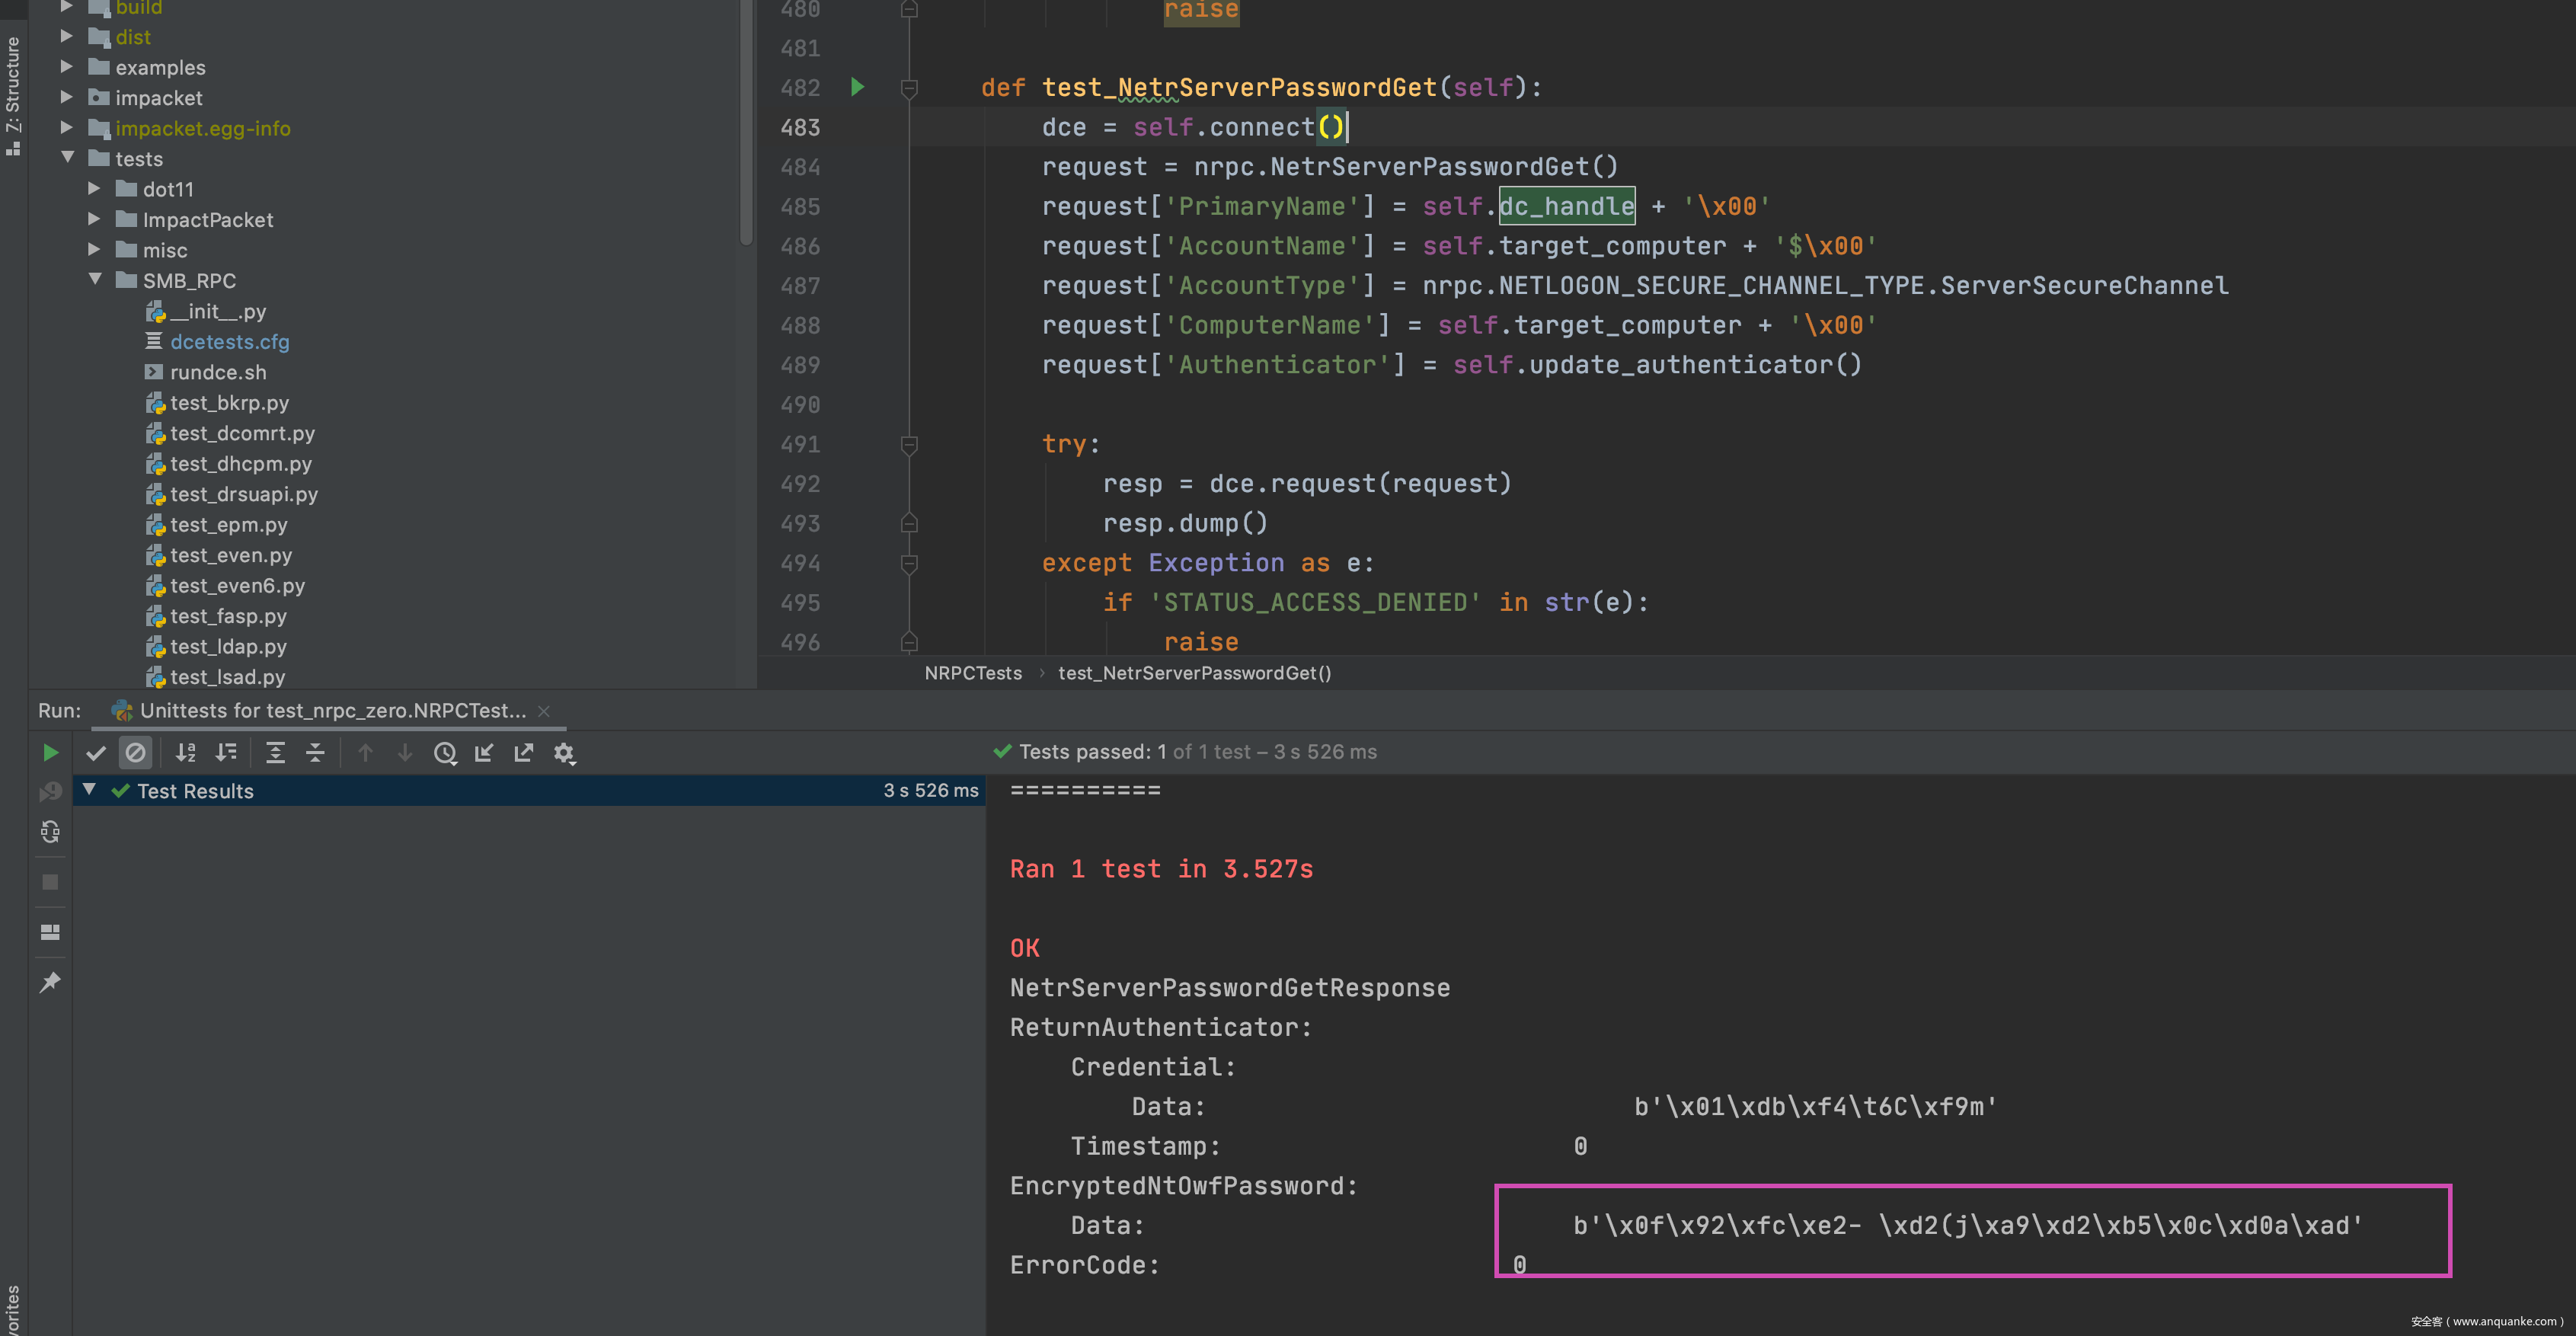Fold the test_NetrServerPasswordGet method at line 482
Image resolution: width=2576 pixels, height=1336 pixels.
click(909, 89)
